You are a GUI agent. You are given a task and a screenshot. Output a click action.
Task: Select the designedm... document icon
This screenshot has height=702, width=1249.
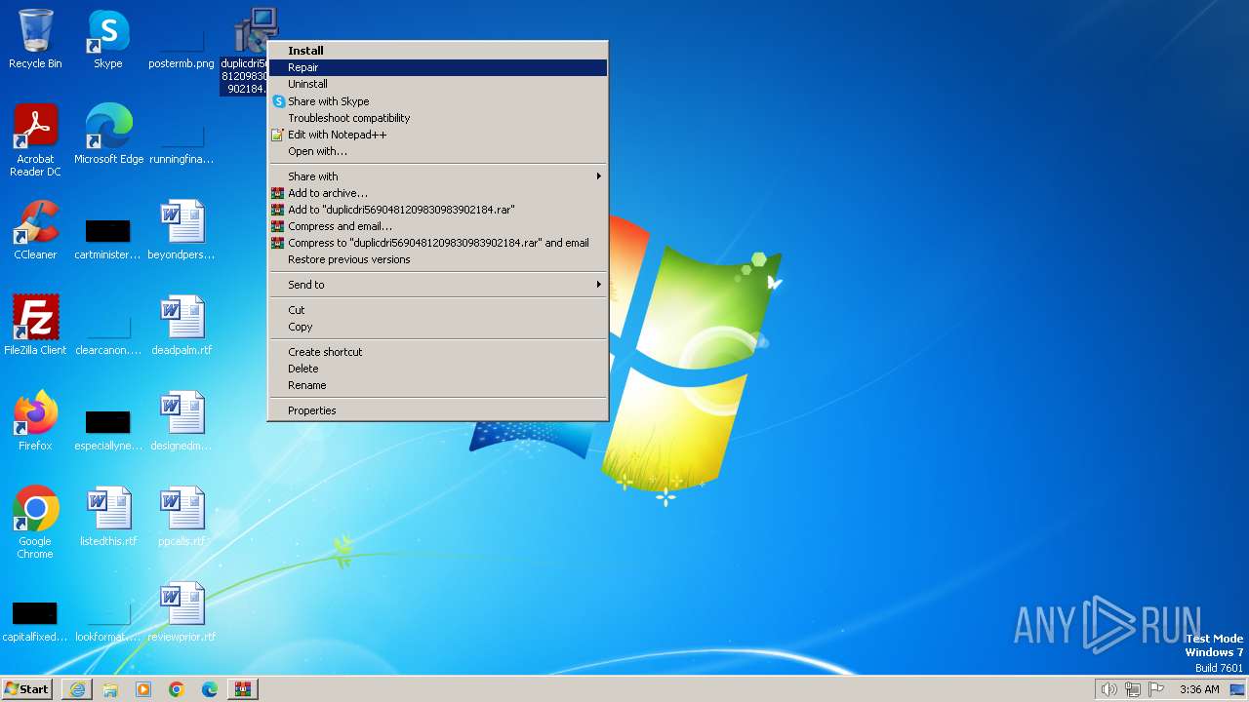(181, 421)
